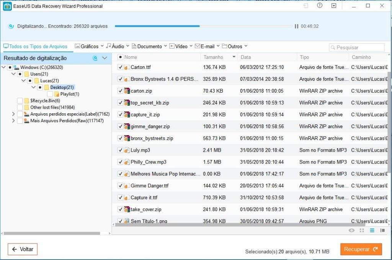Deselect the Luly.mp3 checkbox
The height and width of the screenshot is (260, 392).
pyautogui.click(x=120, y=150)
